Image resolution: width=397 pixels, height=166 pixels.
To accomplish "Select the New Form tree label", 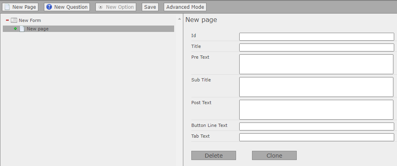I will [30, 20].
